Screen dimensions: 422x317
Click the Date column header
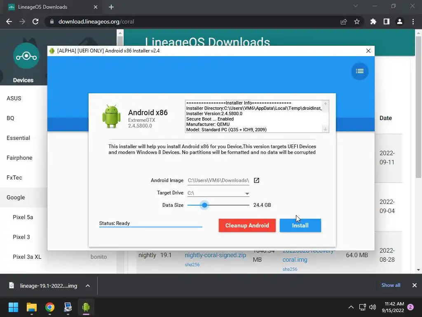click(385, 118)
